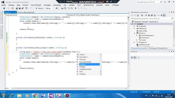Click the Save All toolbar icon

point(22,8)
